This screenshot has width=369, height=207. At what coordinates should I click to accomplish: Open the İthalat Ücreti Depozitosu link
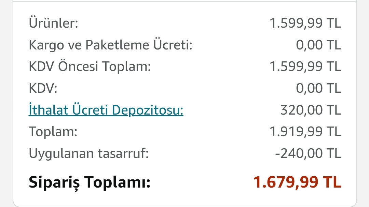point(106,110)
